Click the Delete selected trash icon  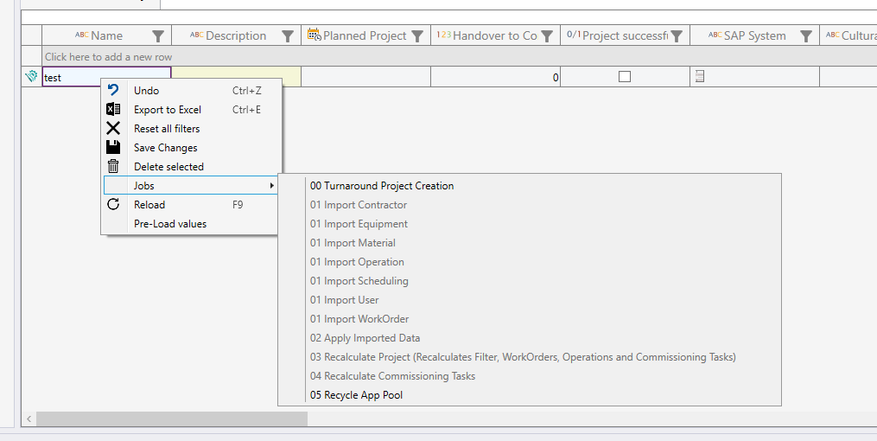point(113,167)
